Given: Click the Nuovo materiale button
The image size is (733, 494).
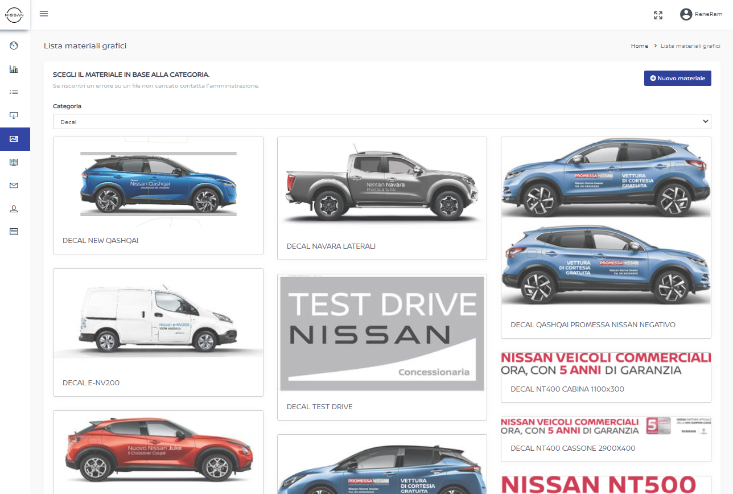Looking at the screenshot, I should coord(678,79).
